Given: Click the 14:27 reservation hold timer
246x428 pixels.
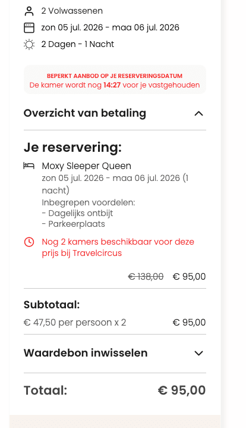Looking at the screenshot, I should 112,85.
